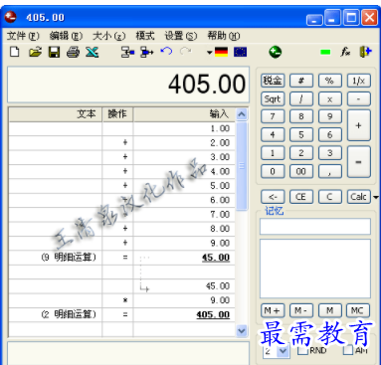The width and height of the screenshot is (381, 365).
Task: Print the tape with the printer icon
Action: [73, 52]
